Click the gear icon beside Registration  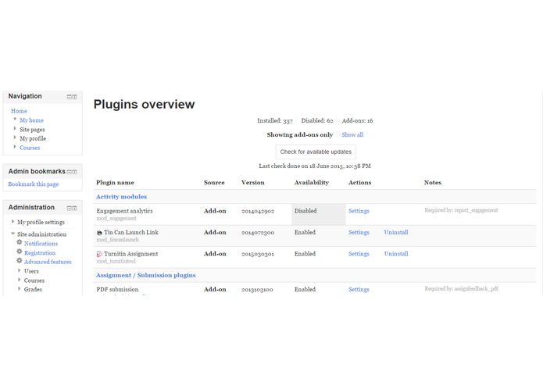20,252
